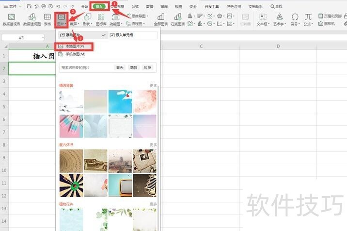
Task: Switch to the 特色应用 featured apps tab
Action: (234, 7)
